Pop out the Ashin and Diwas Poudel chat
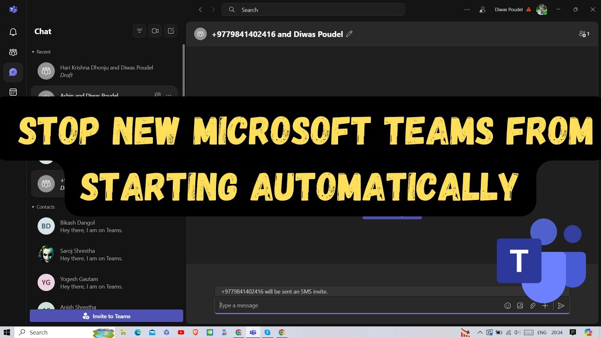Screen dimensions: 601x338 (x=158, y=95)
